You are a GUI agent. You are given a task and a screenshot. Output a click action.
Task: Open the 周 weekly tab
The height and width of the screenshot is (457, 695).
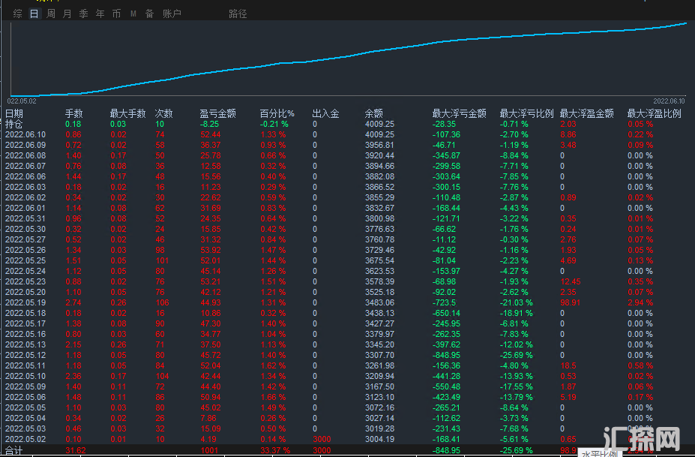point(51,14)
